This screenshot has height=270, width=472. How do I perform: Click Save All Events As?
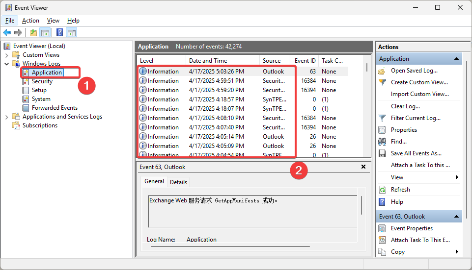[x=416, y=153]
